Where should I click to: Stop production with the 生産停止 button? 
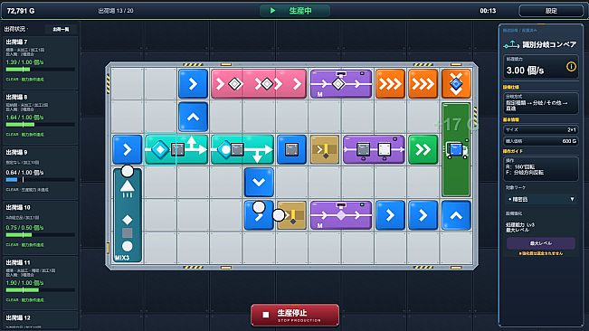295,315
